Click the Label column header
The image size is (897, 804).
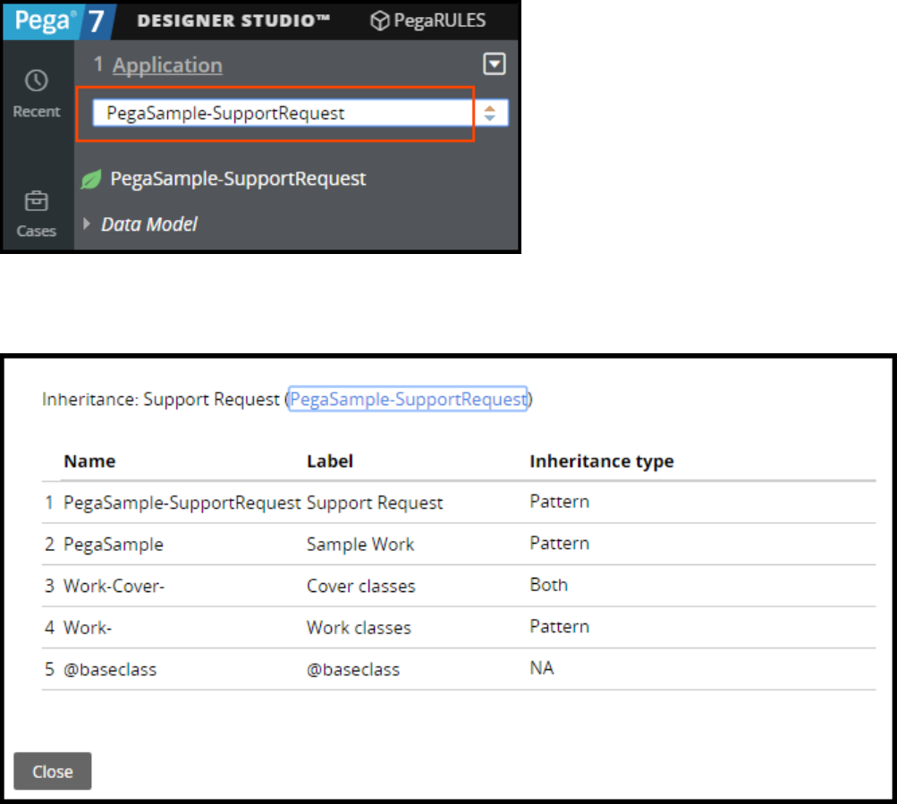[330, 461]
